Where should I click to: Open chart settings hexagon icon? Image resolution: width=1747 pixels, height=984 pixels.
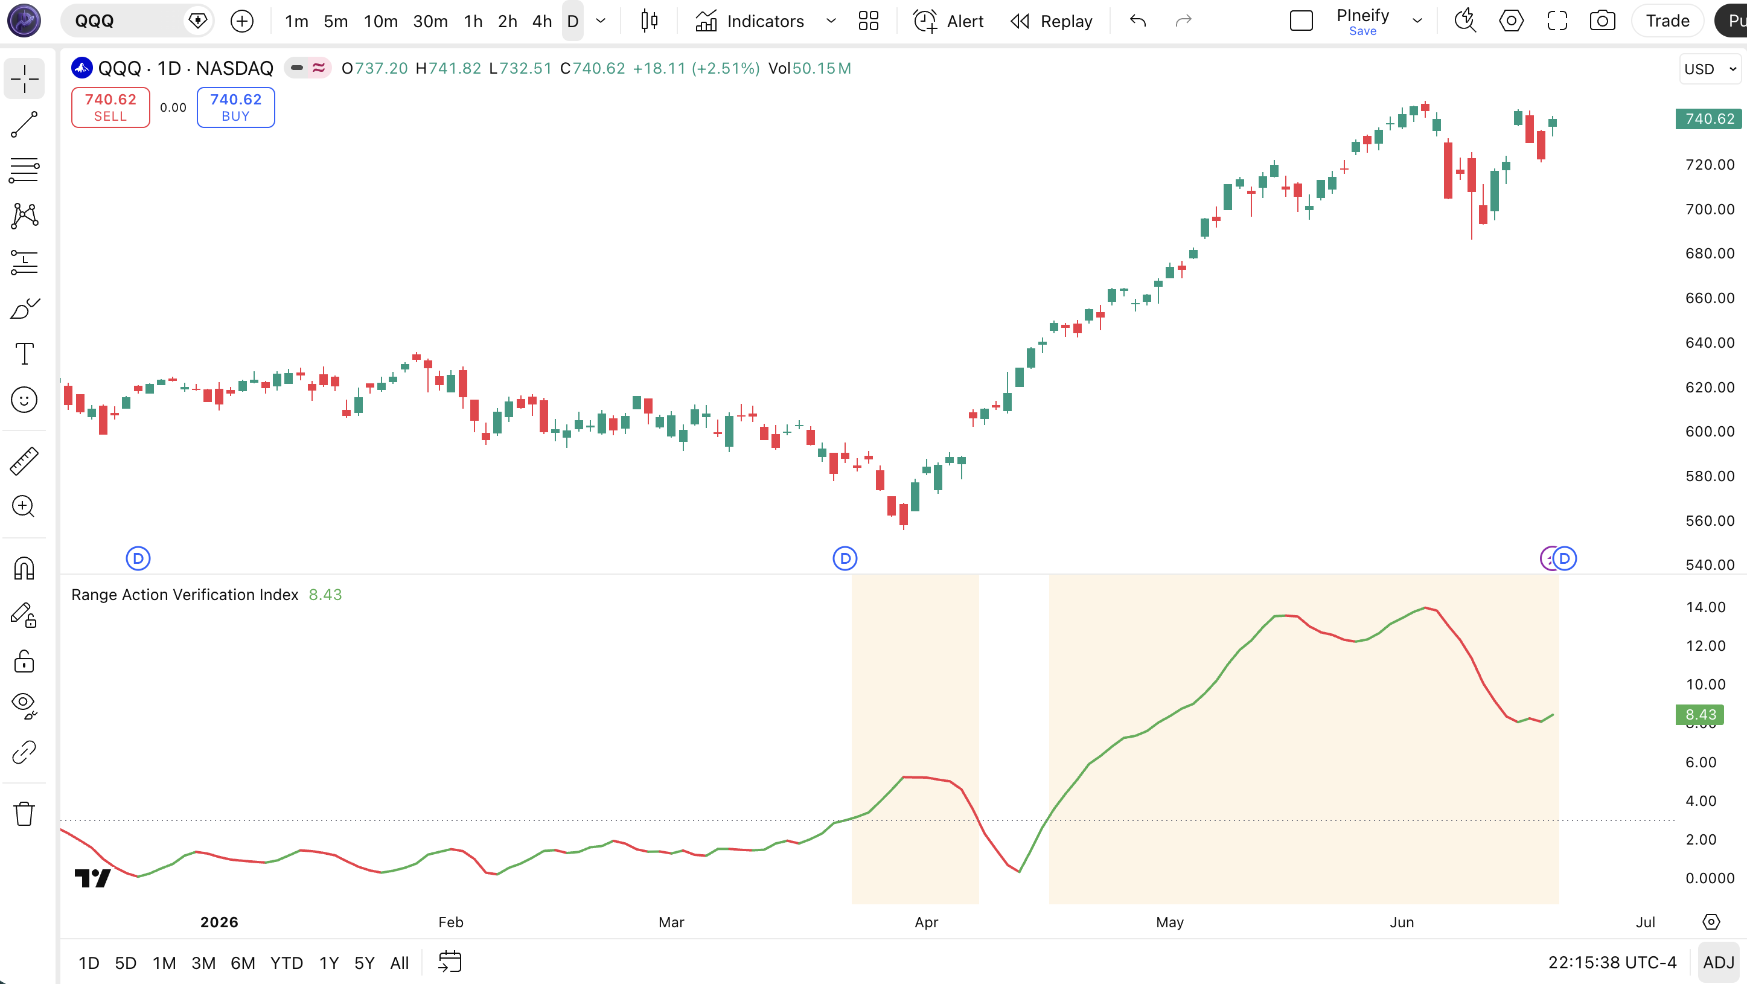click(1512, 21)
